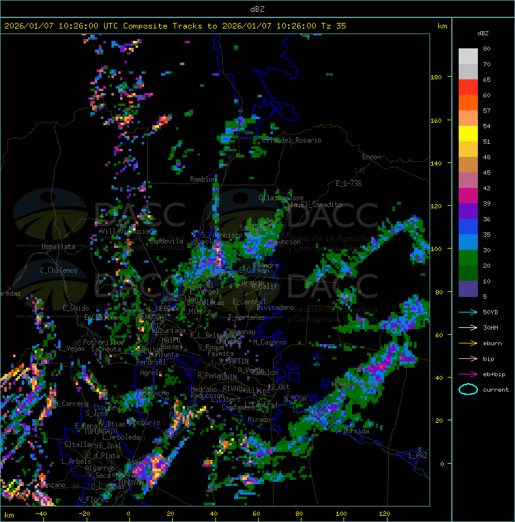Viewport: 515px width, 522px height.
Task: Pick the tan 45–48 dBZ legend swatch
Action: [468, 164]
